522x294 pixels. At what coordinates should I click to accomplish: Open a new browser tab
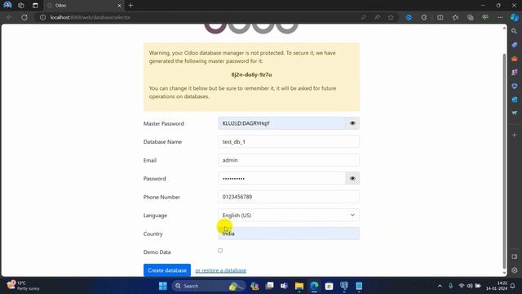pos(130,6)
